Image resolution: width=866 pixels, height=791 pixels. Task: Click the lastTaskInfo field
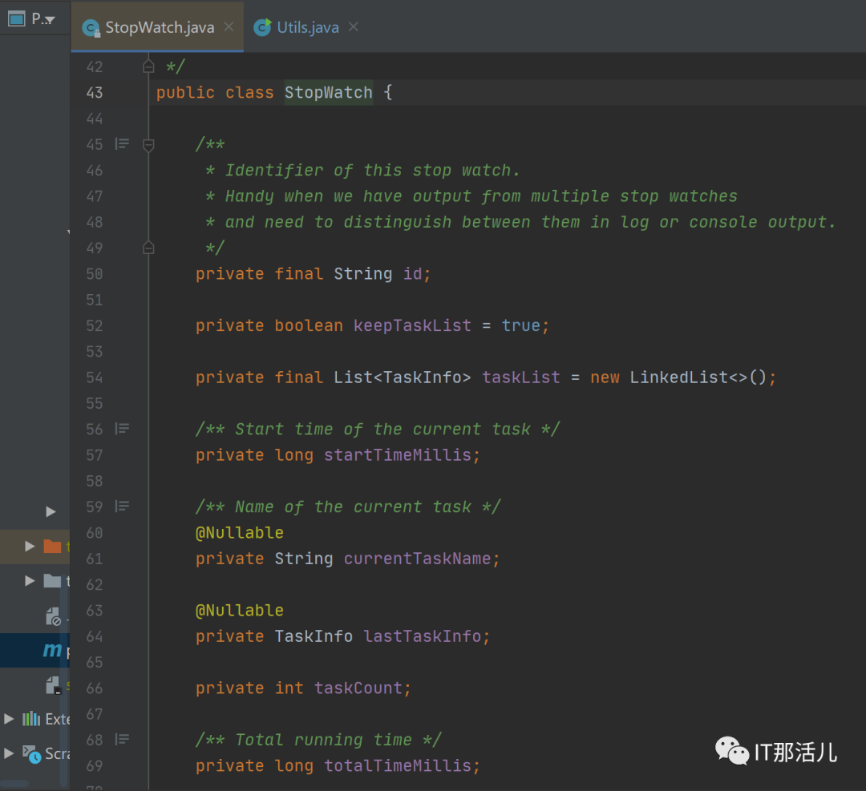coord(422,636)
